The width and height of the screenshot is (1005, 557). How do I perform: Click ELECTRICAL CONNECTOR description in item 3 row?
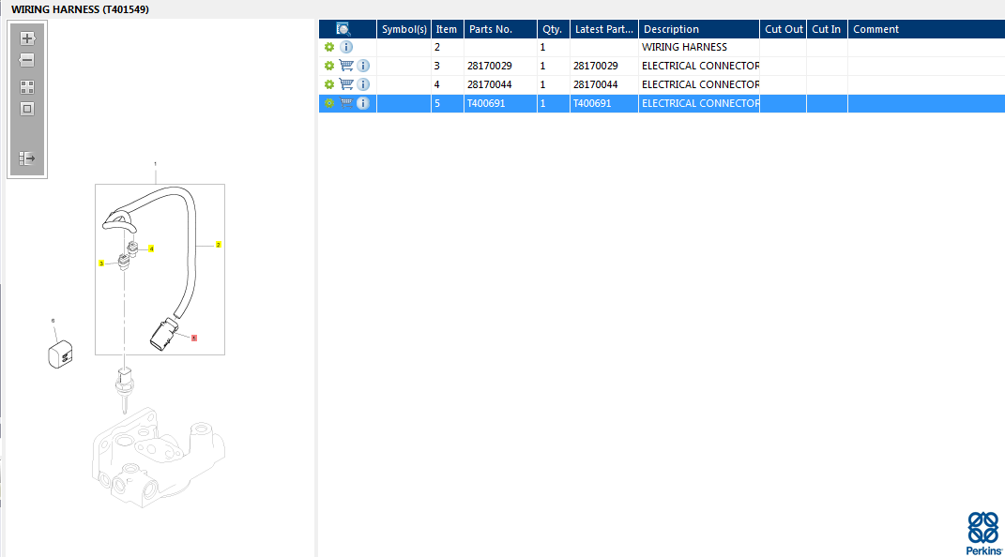click(699, 66)
